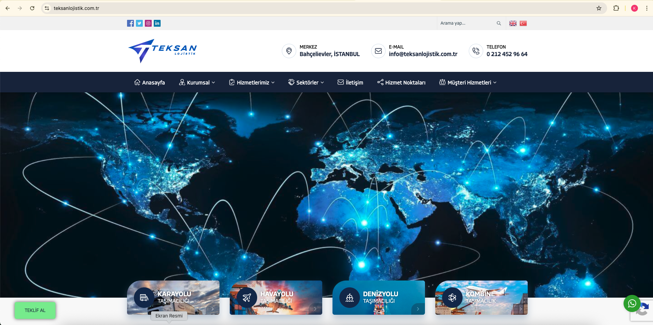Open the browser extensions icon
The width and height of the screenshot is (653, 325).
616,8
